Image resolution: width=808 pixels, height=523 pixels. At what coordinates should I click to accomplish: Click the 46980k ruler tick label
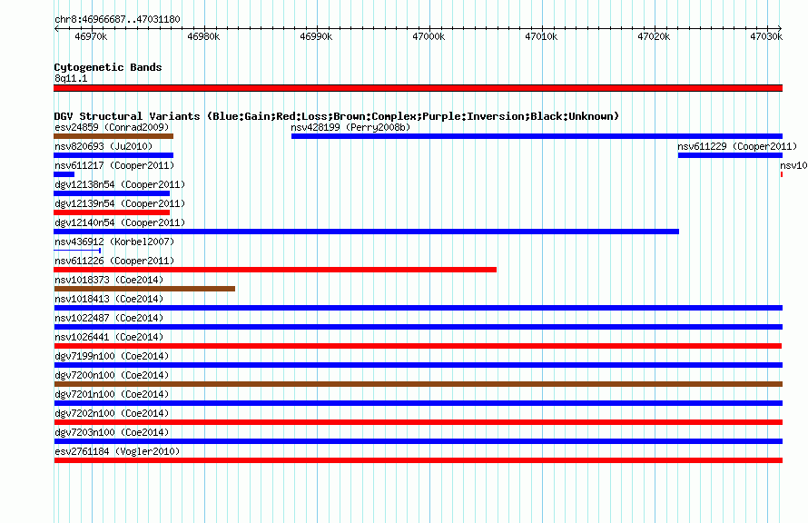(x=203, y=36)
